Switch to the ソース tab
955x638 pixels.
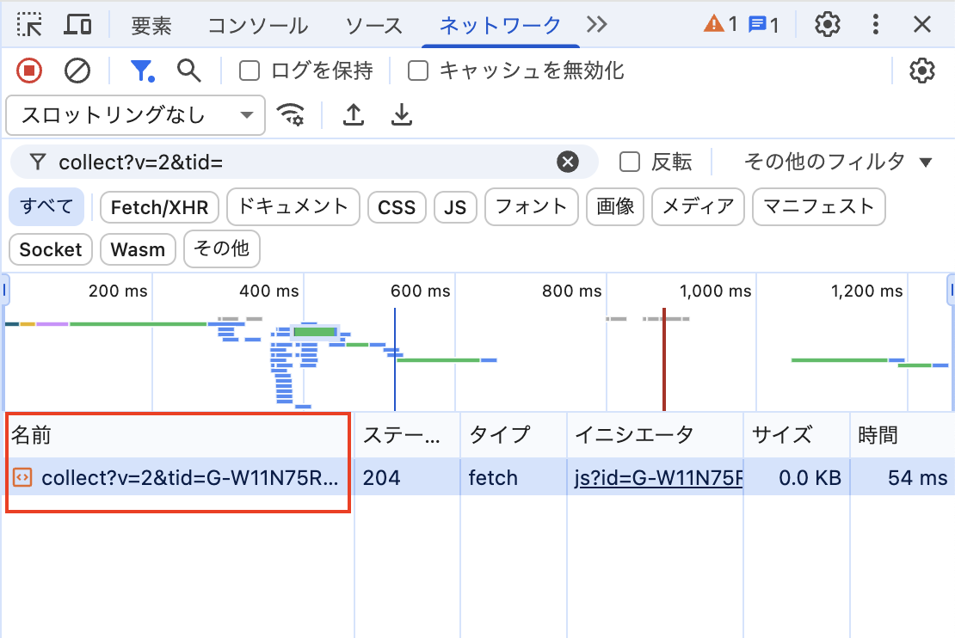(374, 26)
